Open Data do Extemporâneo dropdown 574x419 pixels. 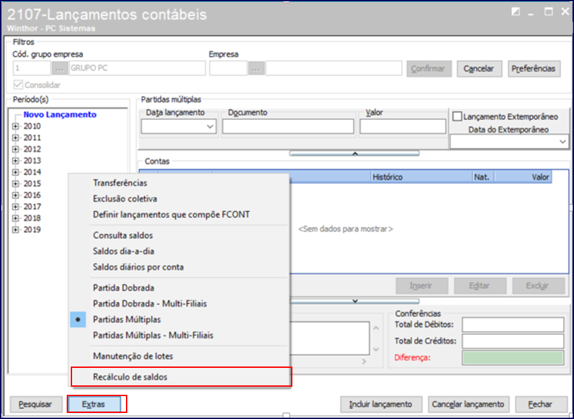coord(563,142)
